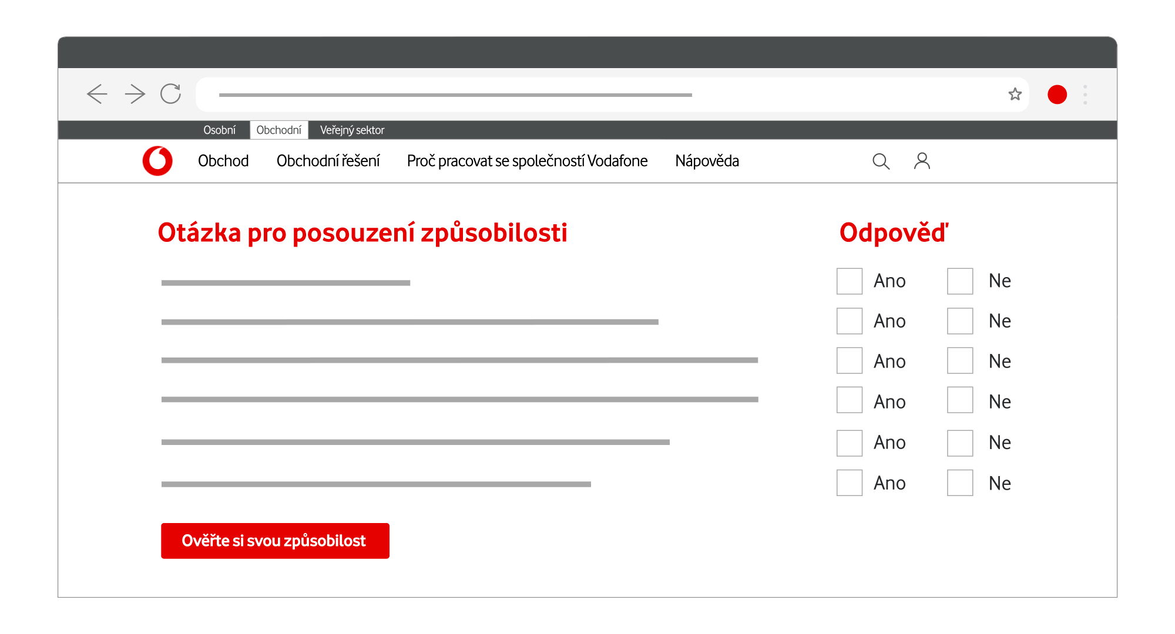This screenshot has width=1175, height=634.
Task: Check Ano for the sixth question
Action: [850, 483]
